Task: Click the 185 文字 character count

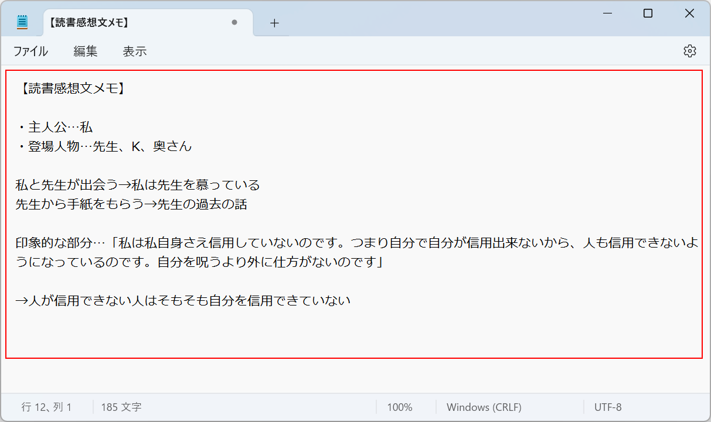Action: coord(121,407)
